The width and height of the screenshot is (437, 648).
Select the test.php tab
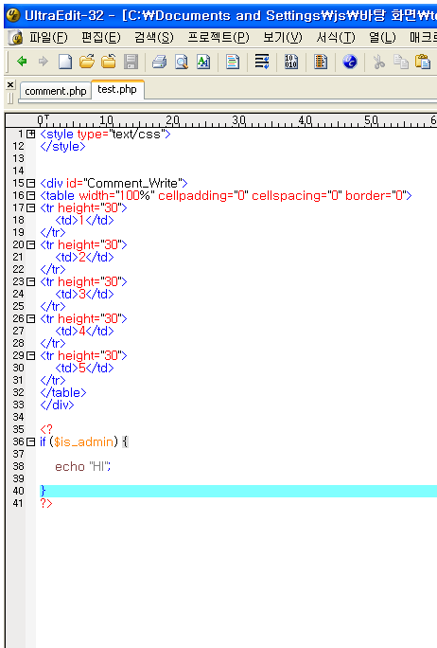tap(117, 89)
